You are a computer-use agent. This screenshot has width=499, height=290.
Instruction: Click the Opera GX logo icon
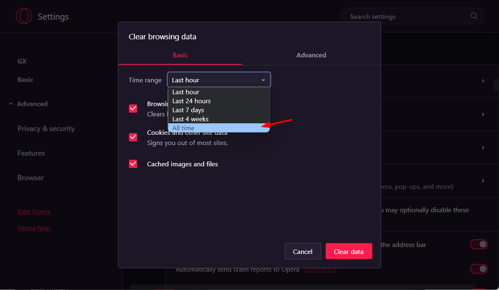click(x=23, y=16)
